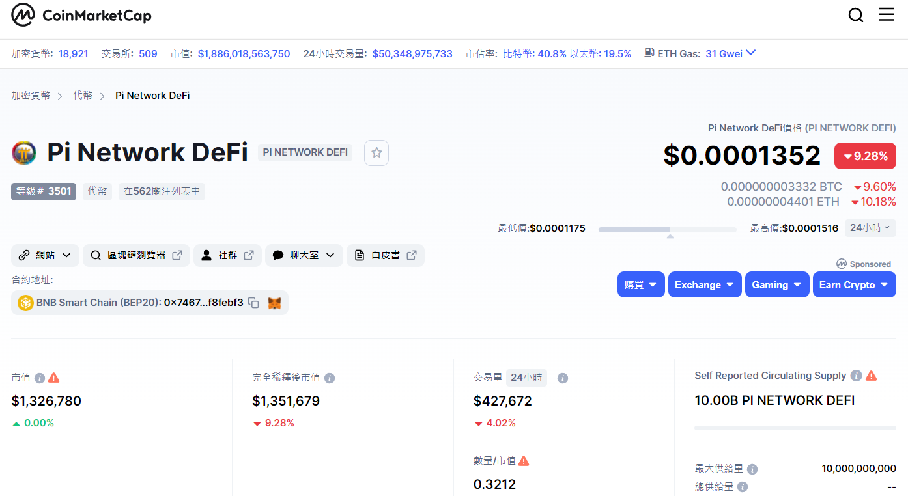Viewport: 908px width, 496px height.
Task: Click the magnifier icon on 區塊鏈瀏覽器 button
Action: (x=96, y=255)
